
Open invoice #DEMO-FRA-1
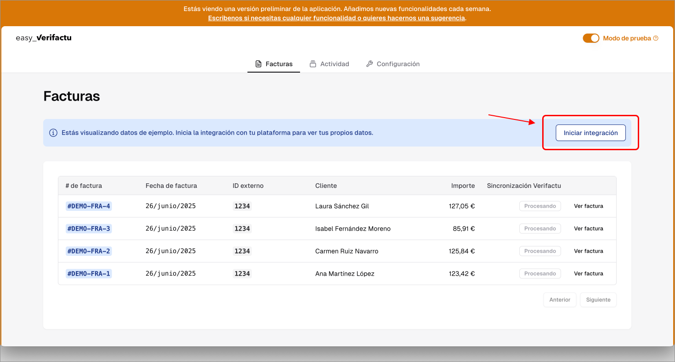pos(88,273)
